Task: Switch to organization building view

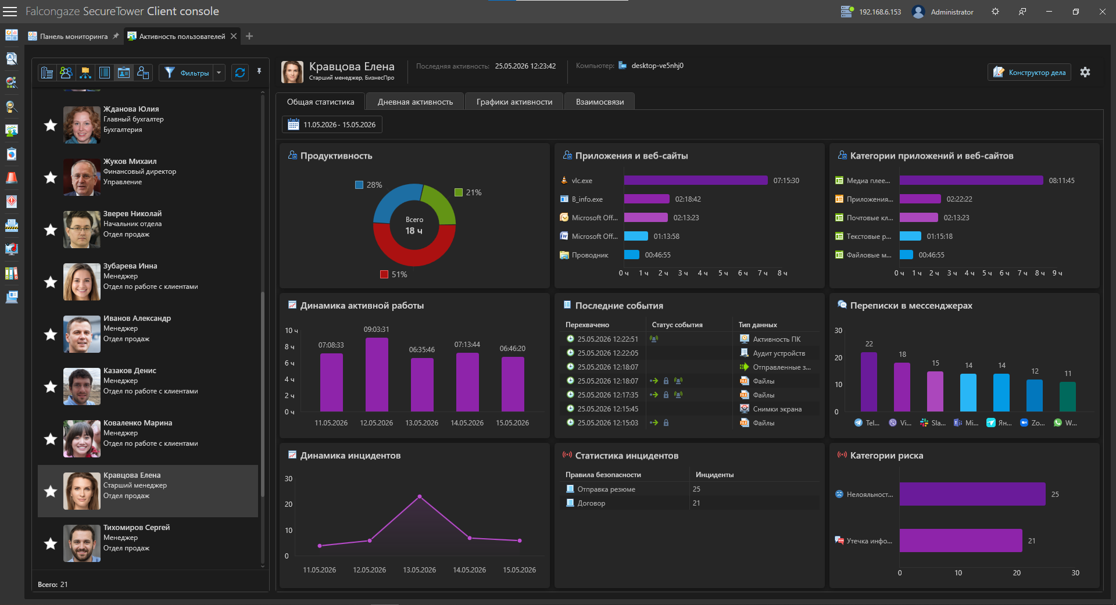Action: point(47,73)
